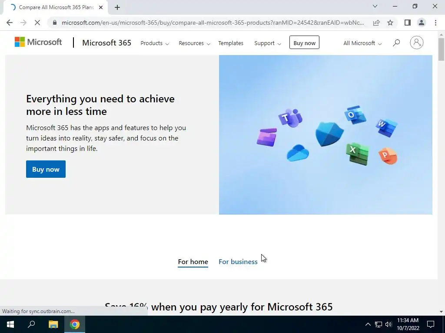This screenshot has width=445, height=333.
Task: Open File Explorer from the taskbar
Action: point(53,324)
